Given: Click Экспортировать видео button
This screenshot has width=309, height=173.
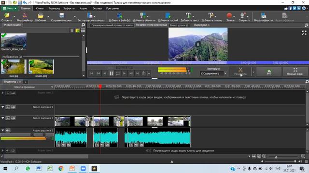Looking at the screenshot, I should [x=91, y=17].
